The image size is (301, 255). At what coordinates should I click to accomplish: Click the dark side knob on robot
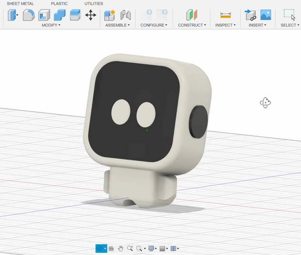[x=198, y=122]
